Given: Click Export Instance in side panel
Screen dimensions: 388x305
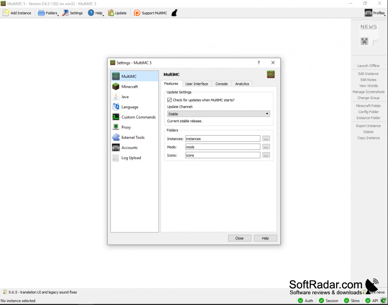Looking at the screenshot, I should click(368, 126).
